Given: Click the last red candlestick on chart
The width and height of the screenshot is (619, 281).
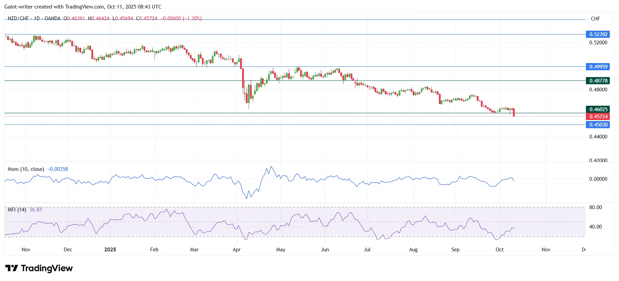Looking at the screenshot, I should click(x=514, y=112).
